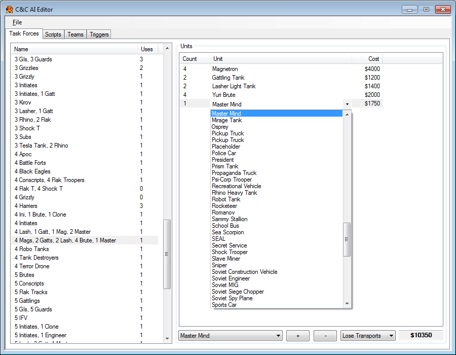Select '4 Conscripts, 4 Flak Troopers' task force
Viewport: 456px width, 355px height.
(85, 180)
